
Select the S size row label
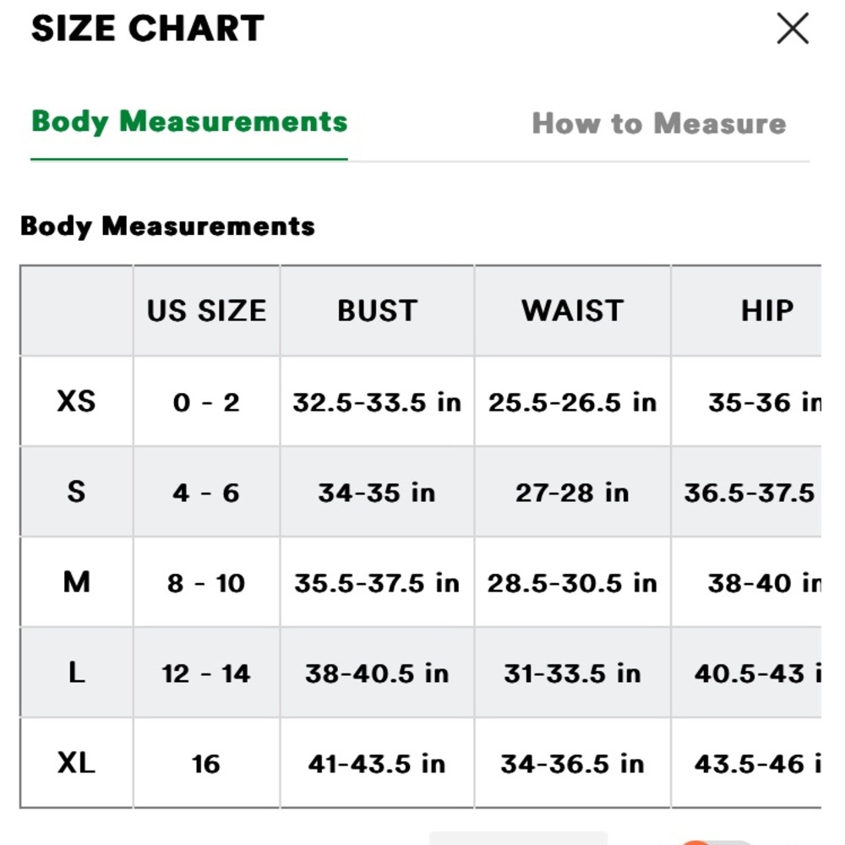77,492
